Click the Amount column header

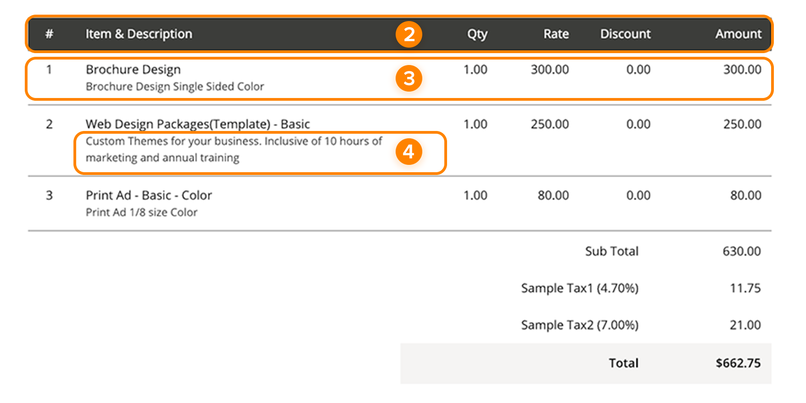pos(738,34)
